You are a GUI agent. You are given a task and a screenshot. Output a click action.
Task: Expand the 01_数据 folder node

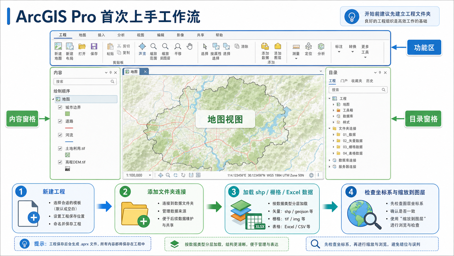(333, 134)
